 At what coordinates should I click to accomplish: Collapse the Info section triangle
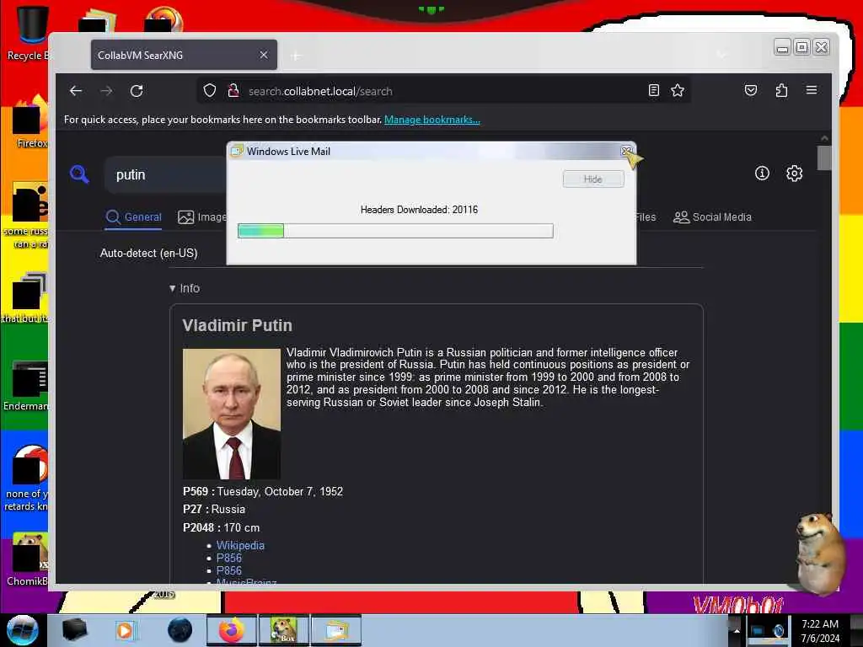pyautogui.click(x=172, y=288)
